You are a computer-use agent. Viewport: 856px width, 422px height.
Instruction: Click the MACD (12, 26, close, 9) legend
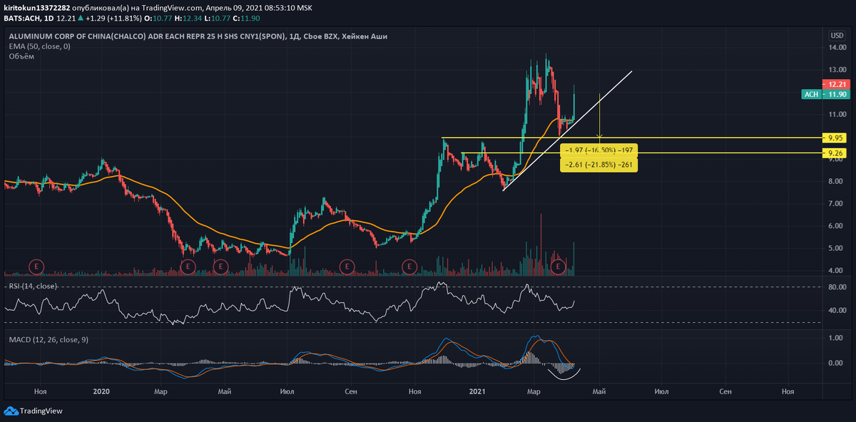point(48,339)
